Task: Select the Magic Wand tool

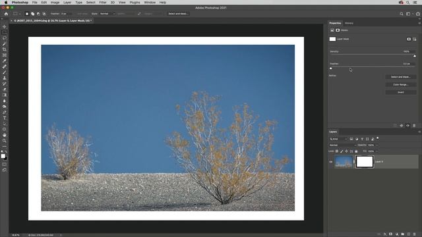Action: coord(5,43)
